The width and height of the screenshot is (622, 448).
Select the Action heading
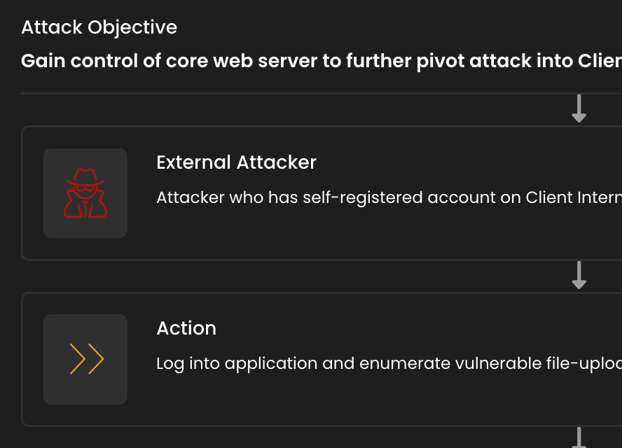pyautogui.click(x=186, y=328)
